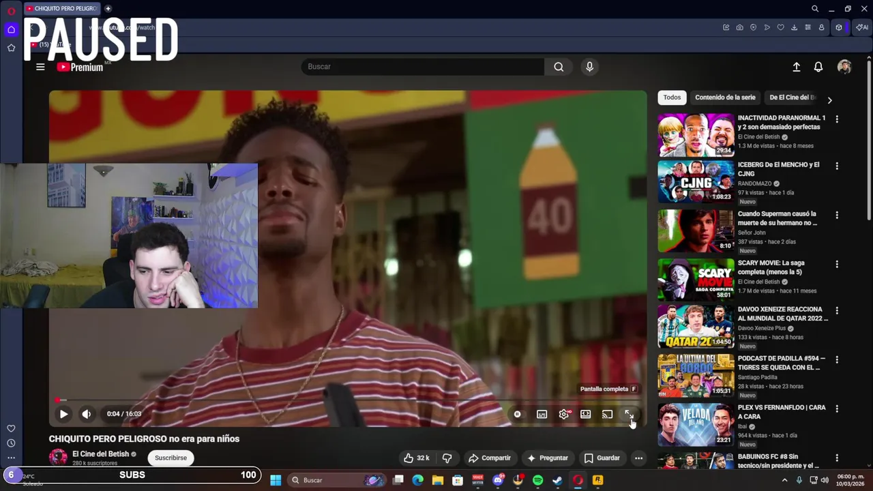This screenshot has width=873, height=491.
Task: Open Opera Easy Setup sliders icon
Action: click(x=808, y=27)
